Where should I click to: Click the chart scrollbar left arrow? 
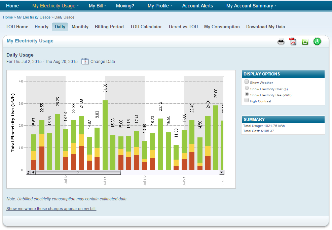tap(33, 172)
